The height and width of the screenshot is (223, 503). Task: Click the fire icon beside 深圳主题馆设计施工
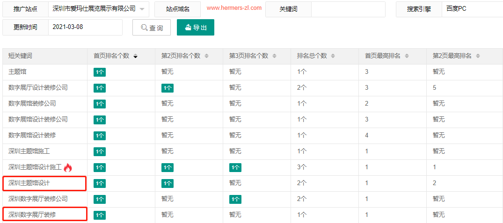[68, 167]
